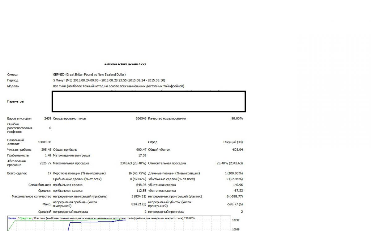
Task: Click the 'Спред' label
Action: coord(153,142)
